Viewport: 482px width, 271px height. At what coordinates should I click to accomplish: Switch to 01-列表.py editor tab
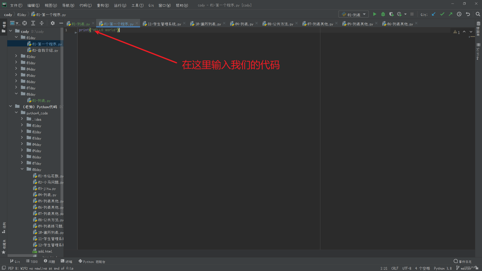[78, 24]
